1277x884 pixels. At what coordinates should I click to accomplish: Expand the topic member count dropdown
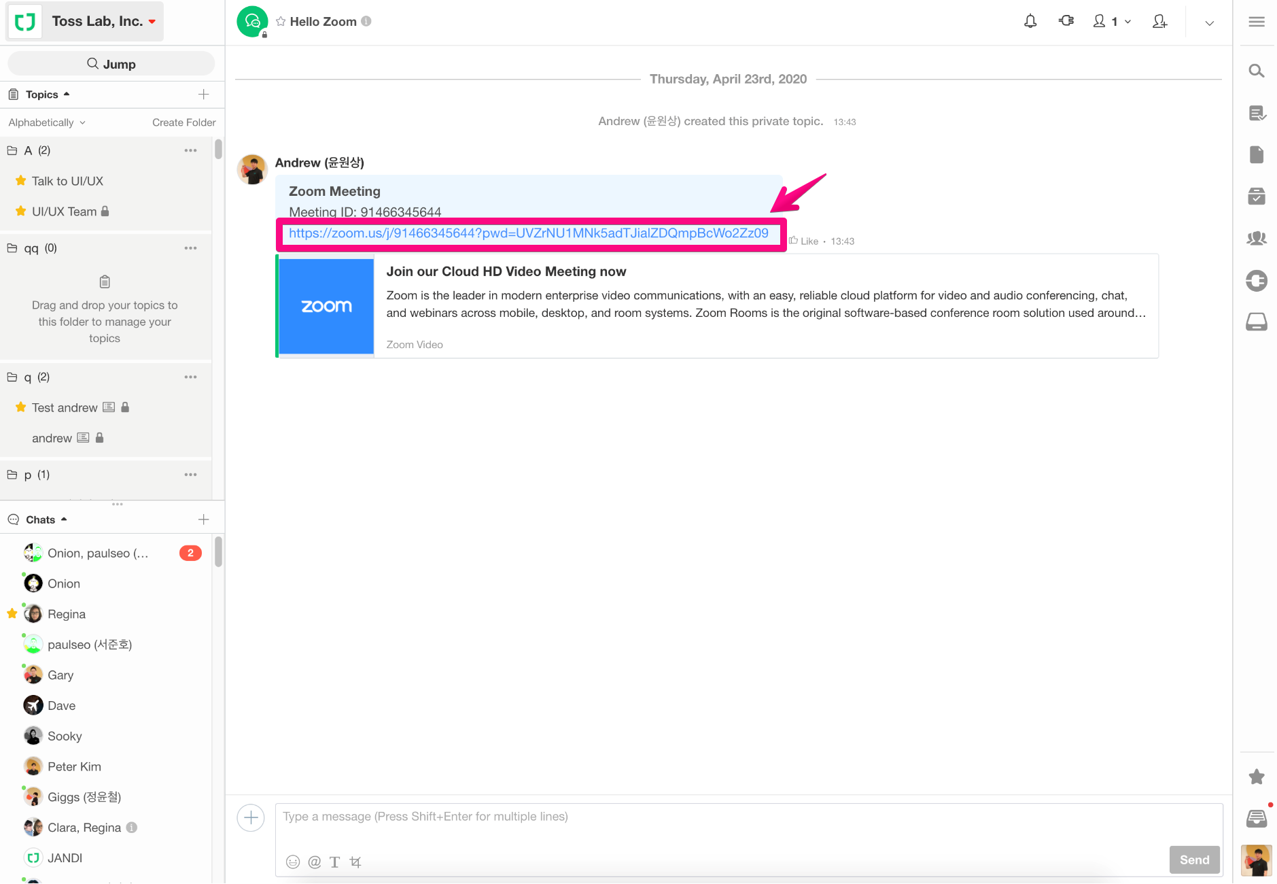click(x=1112, y=22)
